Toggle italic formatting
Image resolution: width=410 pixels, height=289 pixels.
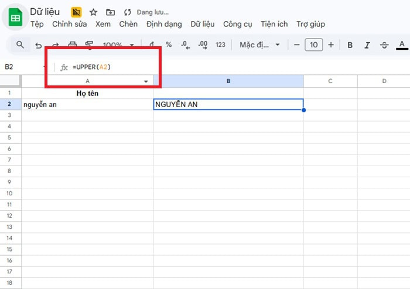pyautogui.click(x=367, y=45)
